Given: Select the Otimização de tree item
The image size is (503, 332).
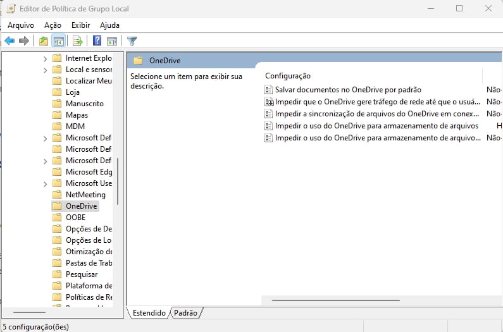Looking at the screenshot, I should [x=89, y=252].
